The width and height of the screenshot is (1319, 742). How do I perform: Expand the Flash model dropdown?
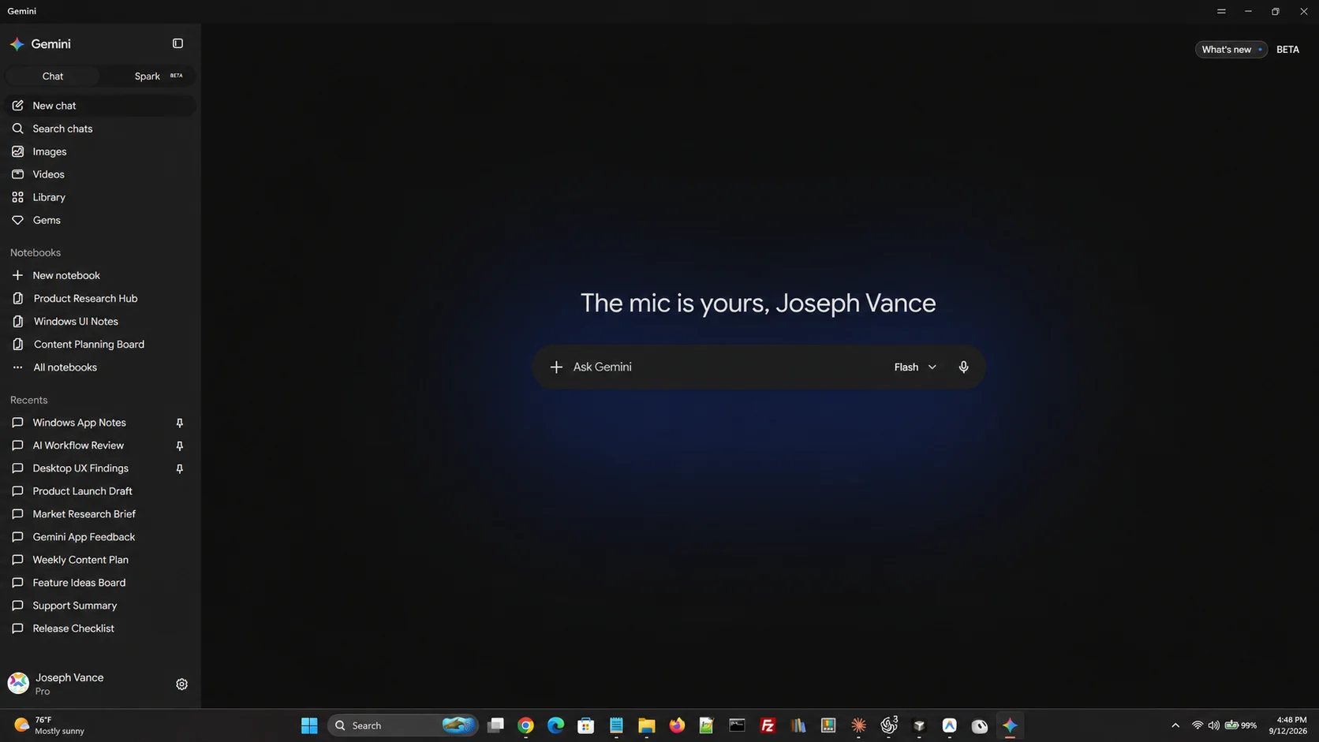coord(915,367)
